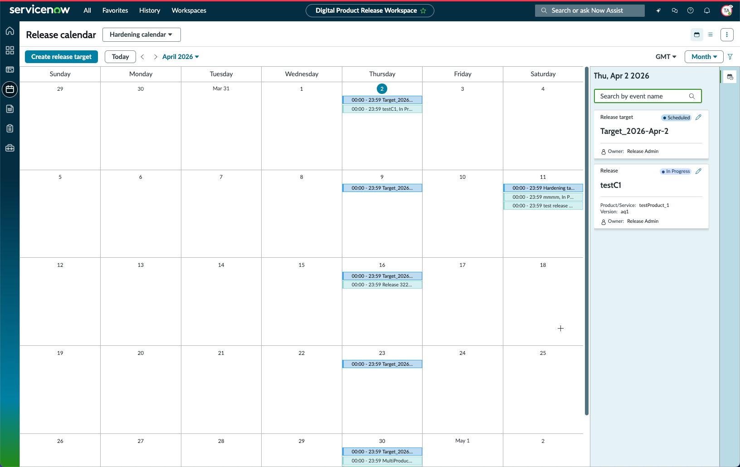Click the Target_2026-Apr-2 card title
Screen dimensions: 740x467
(634, 131)
